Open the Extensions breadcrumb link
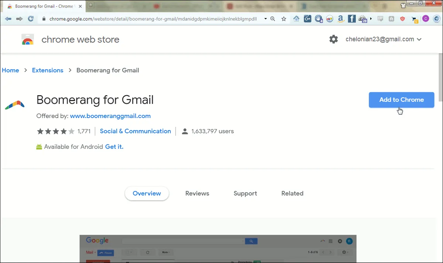This screenshot has height=263, width=443. [48, 70]
